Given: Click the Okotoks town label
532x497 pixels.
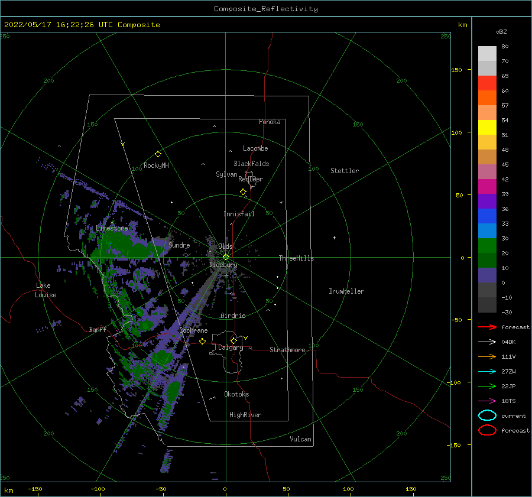Looking at the screenshot, I should (x=236, y=394).
